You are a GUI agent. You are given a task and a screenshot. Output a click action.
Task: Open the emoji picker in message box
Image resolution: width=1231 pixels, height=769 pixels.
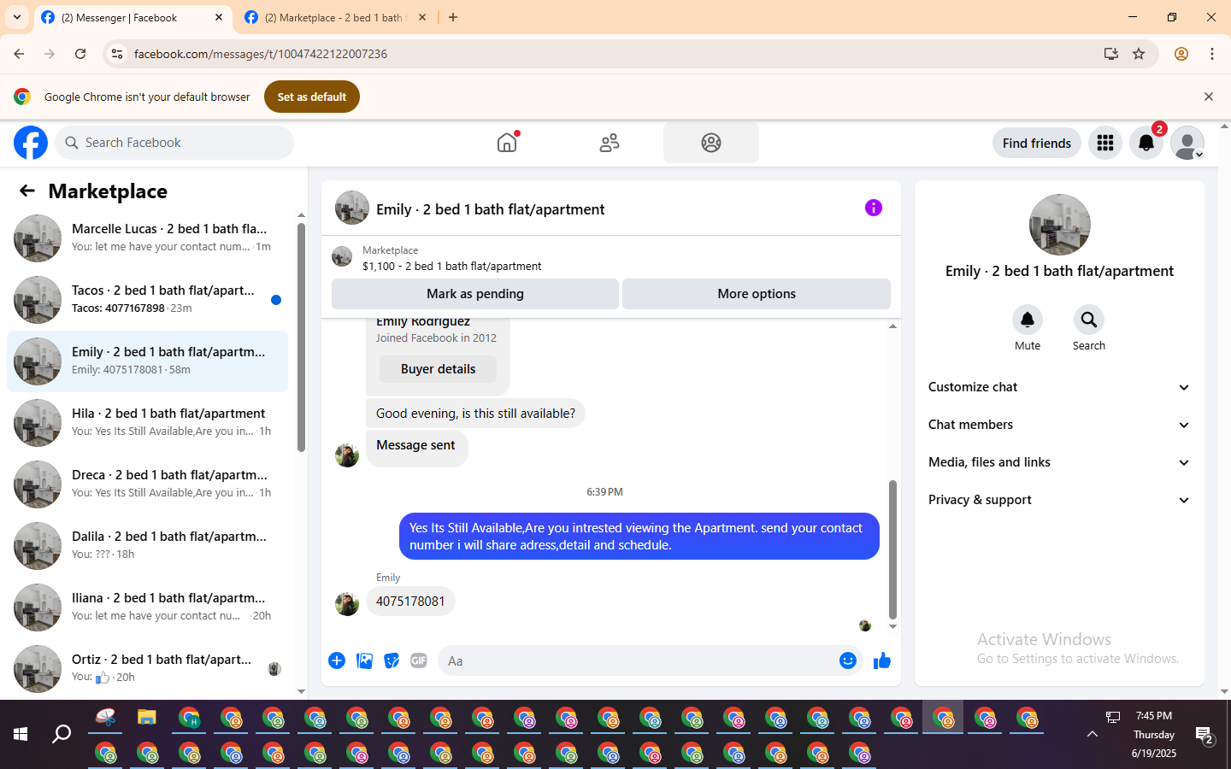(x=848, y=660)
